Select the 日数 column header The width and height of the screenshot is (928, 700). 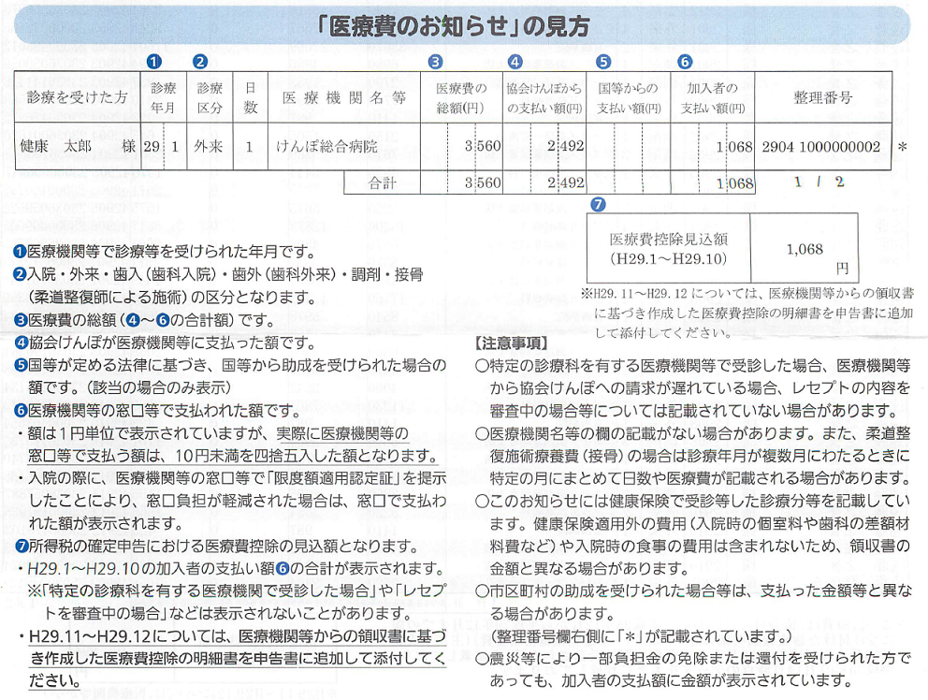(251, 97)
